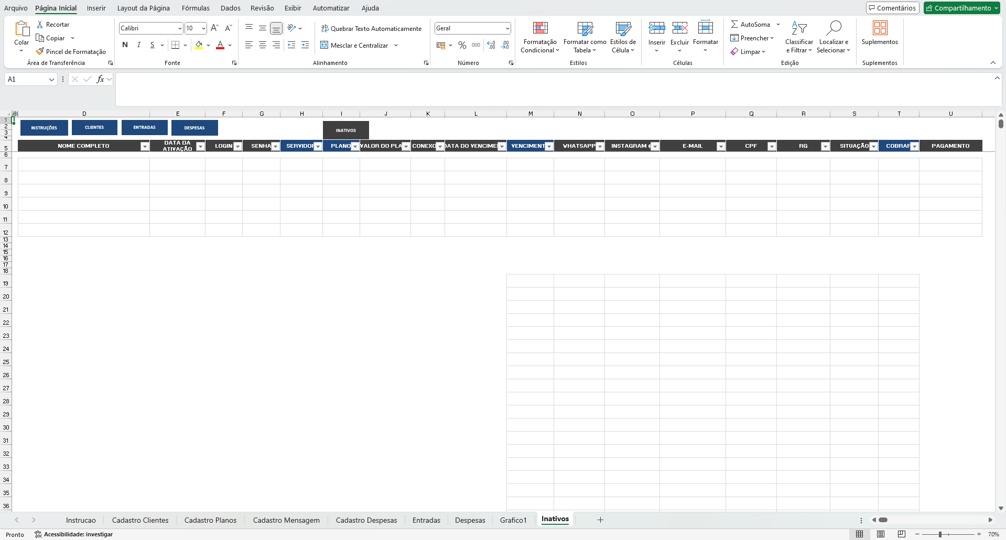Image resolution: width=1006 pixels, height=540 pixels.
Task: Open the NOME COMPLETO filter dropdown
Action: [x=145, y=147]
